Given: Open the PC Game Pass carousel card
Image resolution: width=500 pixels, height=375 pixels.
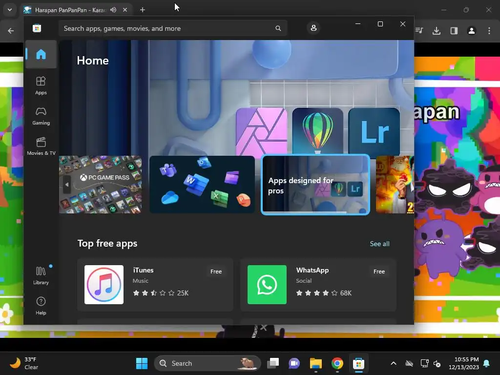Looking at the screenshot, I should pos(101,184).
